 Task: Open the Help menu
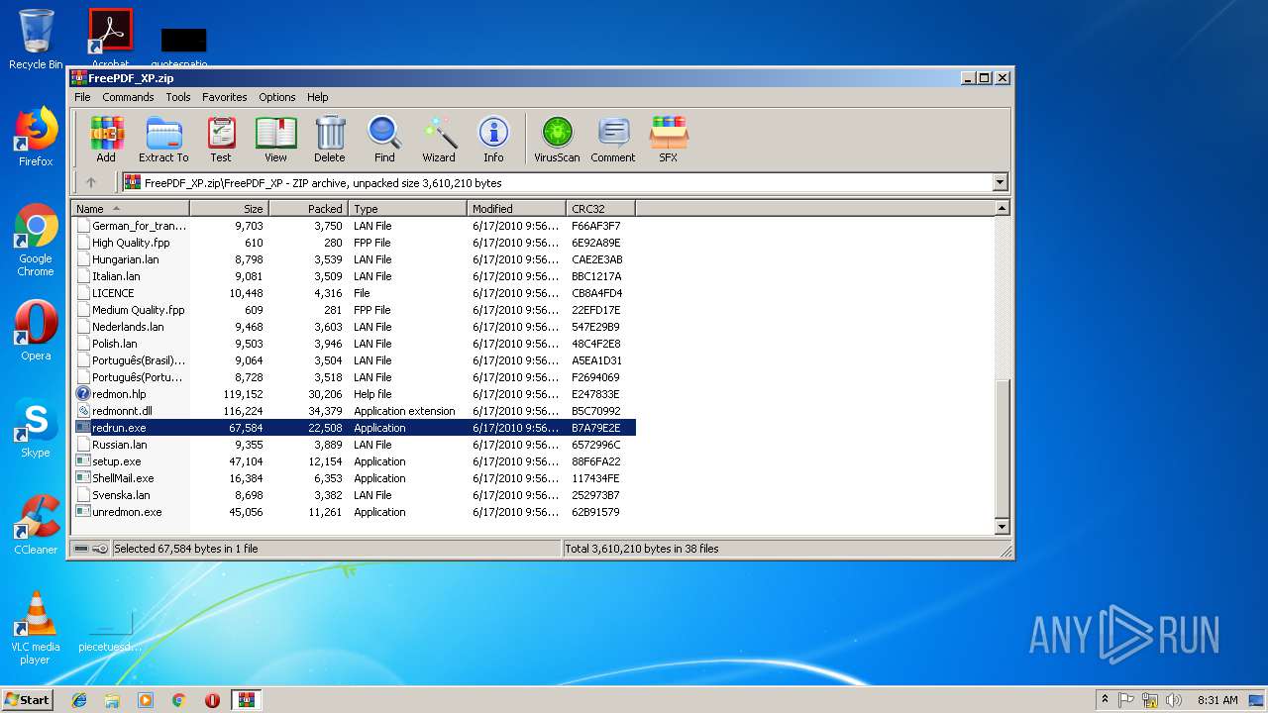(x=317, y=97)
